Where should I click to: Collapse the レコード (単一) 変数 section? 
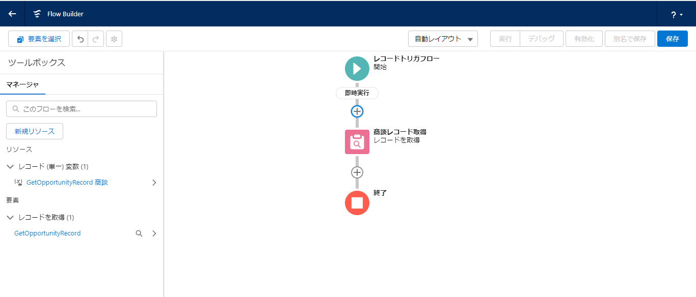[x=10, y=166]
